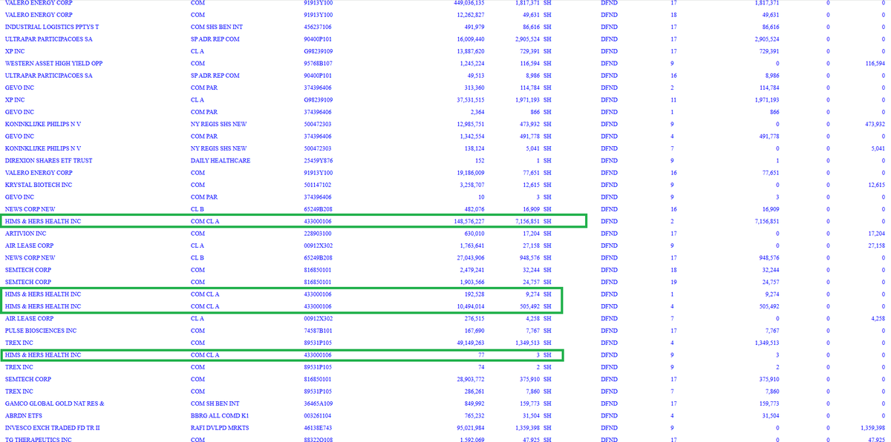The width and height of the screenshot is (891, 442).
Task: Select the value '276,515' for Air Lease
Action: (x=474, y=318)
